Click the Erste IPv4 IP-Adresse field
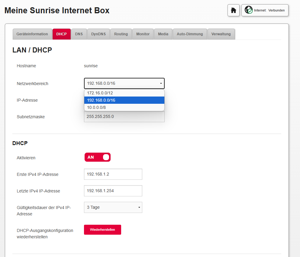This screenshot has height=257, width=300. (113, 174)
